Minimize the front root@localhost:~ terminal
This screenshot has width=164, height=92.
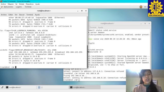(78, 11)
